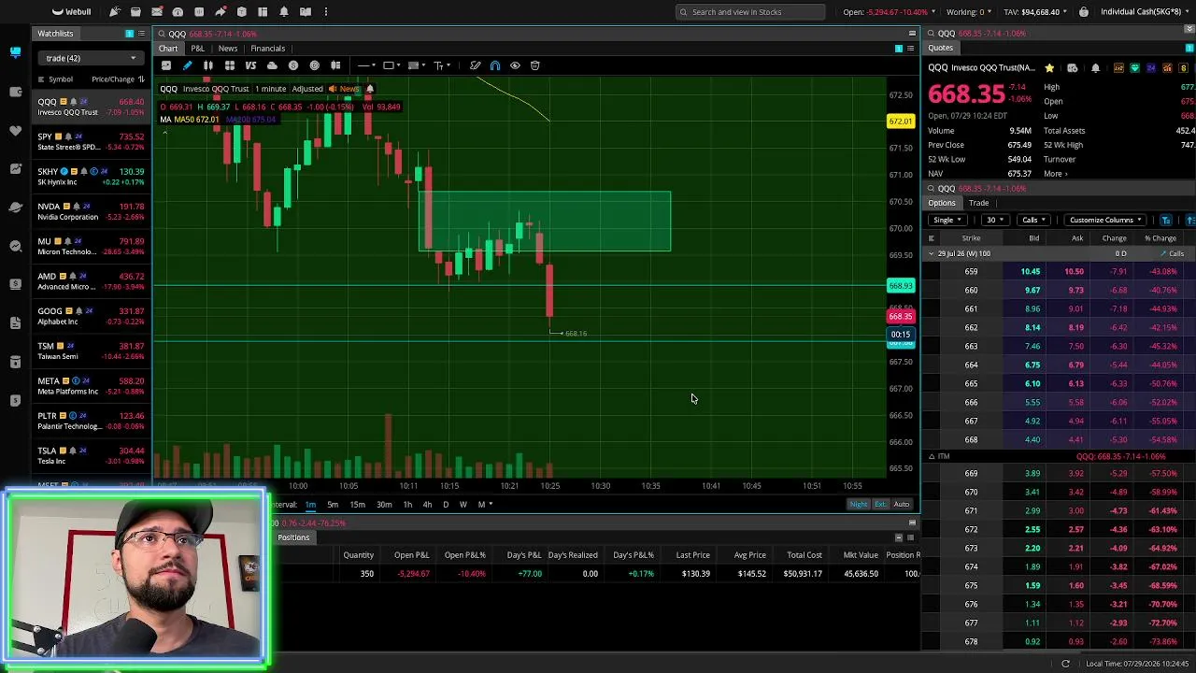Select TSLA Tesla Inc in the watchlist
Image resolution: width=1196 pixels, height=673 pixels.
[x=91, y=455]
